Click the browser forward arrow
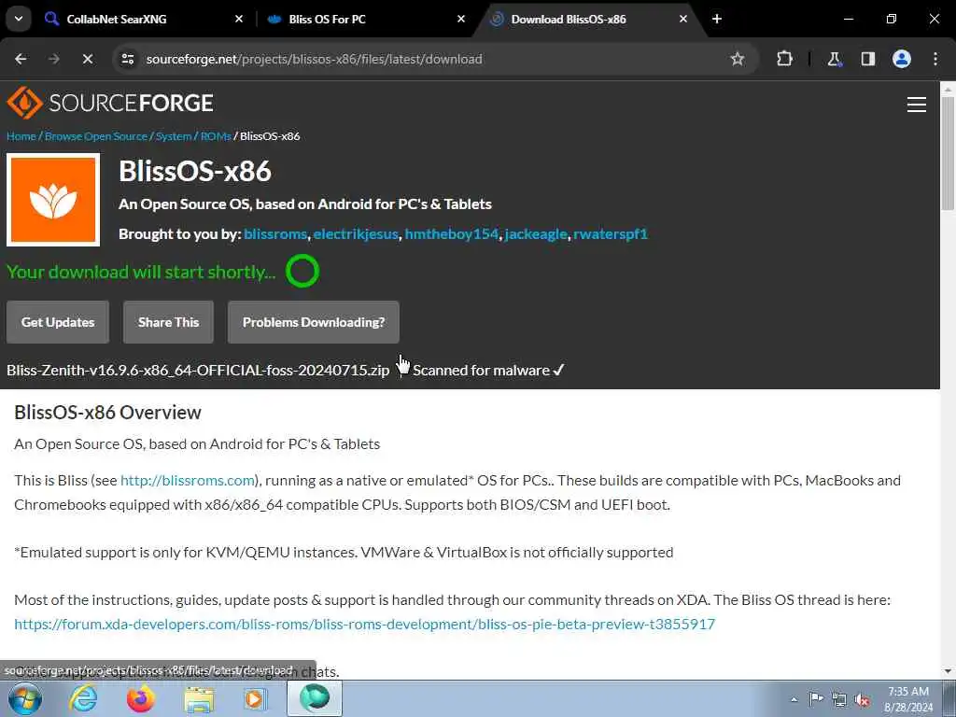The height and width of the screenshot is (717, 956). click(x=54, y=59)
